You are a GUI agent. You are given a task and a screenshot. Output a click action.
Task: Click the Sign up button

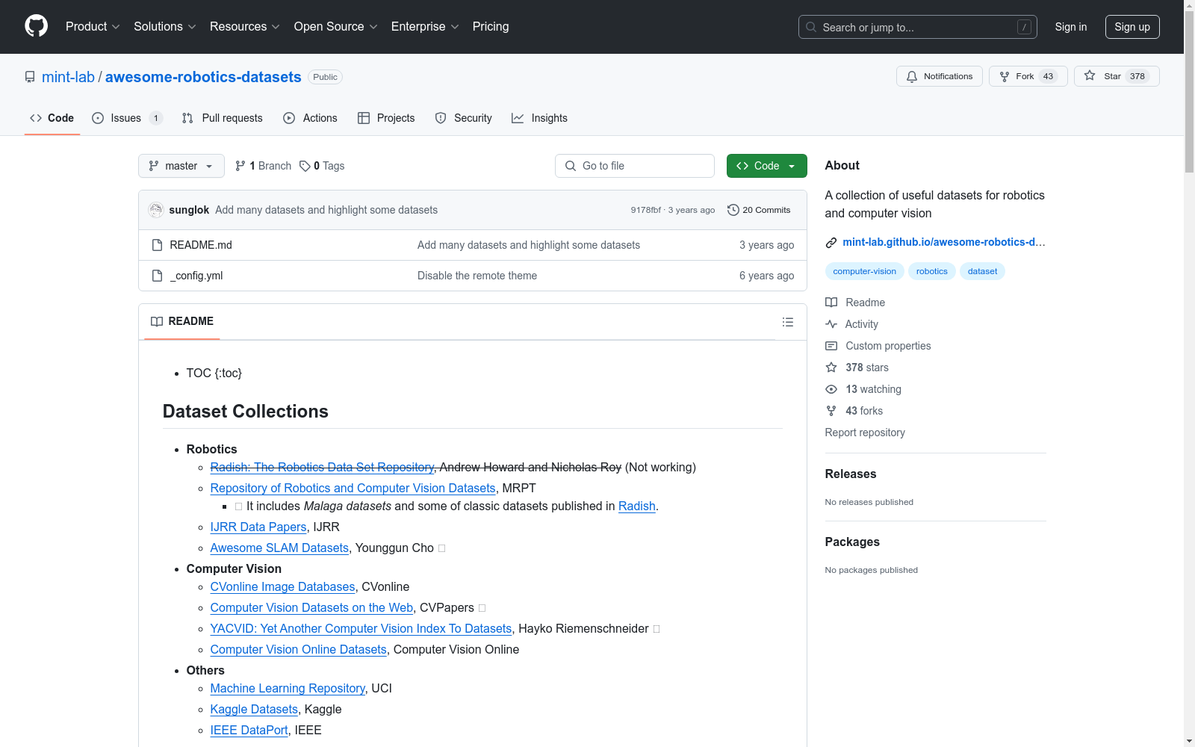pos(1132,27)
